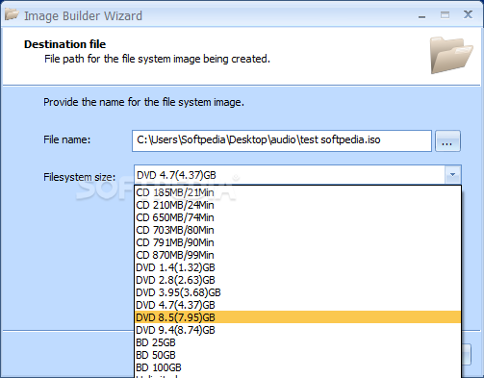Click the File name path input field
Image resolution: width=484 pixels, height=378 pixels.
tap(282, 140)
